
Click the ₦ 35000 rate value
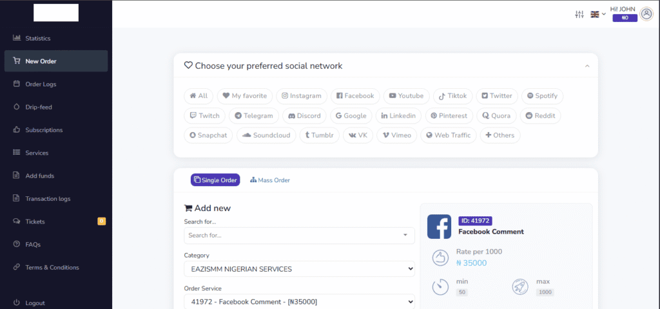click(471, 263)
